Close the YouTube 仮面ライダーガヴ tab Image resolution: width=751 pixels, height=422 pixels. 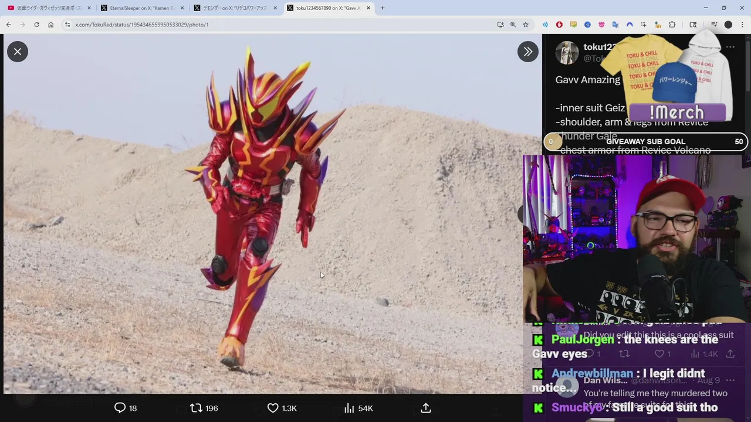click(x=89, y=8)
